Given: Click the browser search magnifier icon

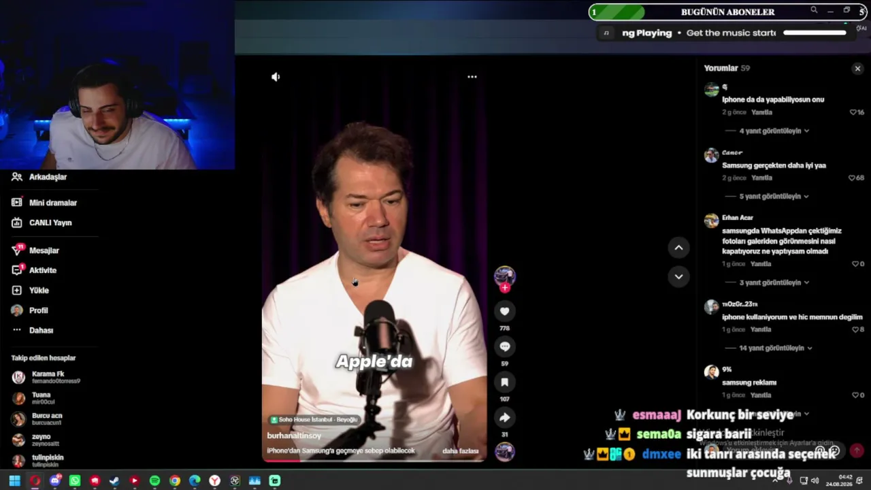Looking at the screenshot, I should point(814,10).
